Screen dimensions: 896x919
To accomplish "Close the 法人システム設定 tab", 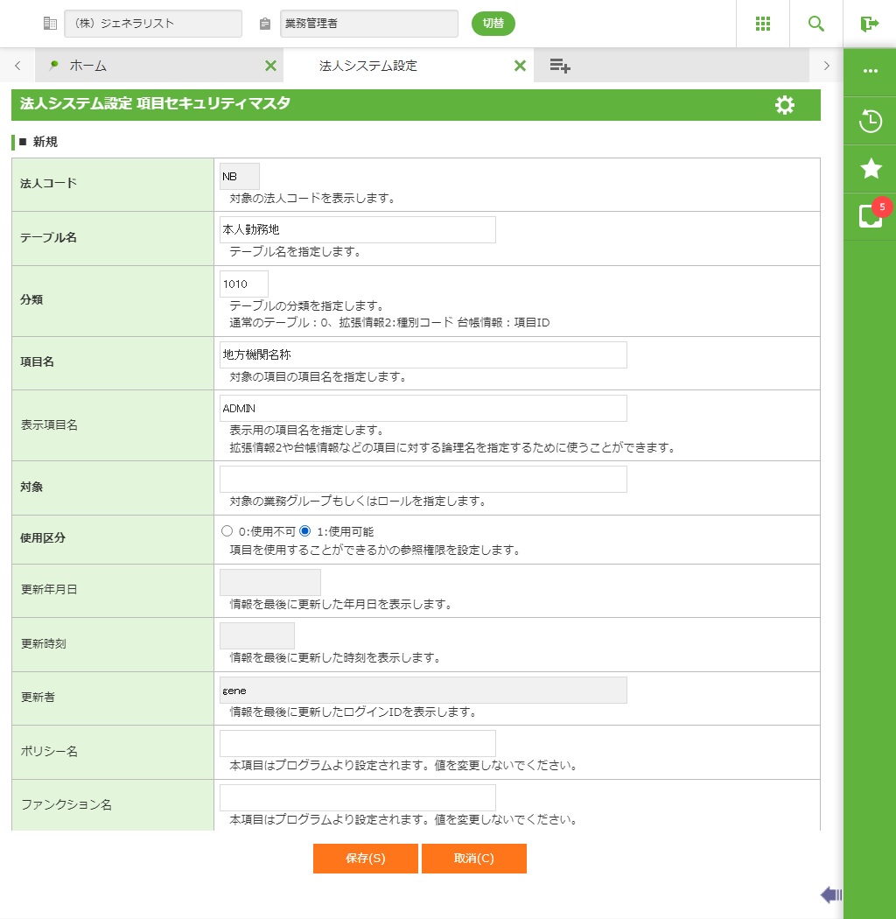I will 520,66.
